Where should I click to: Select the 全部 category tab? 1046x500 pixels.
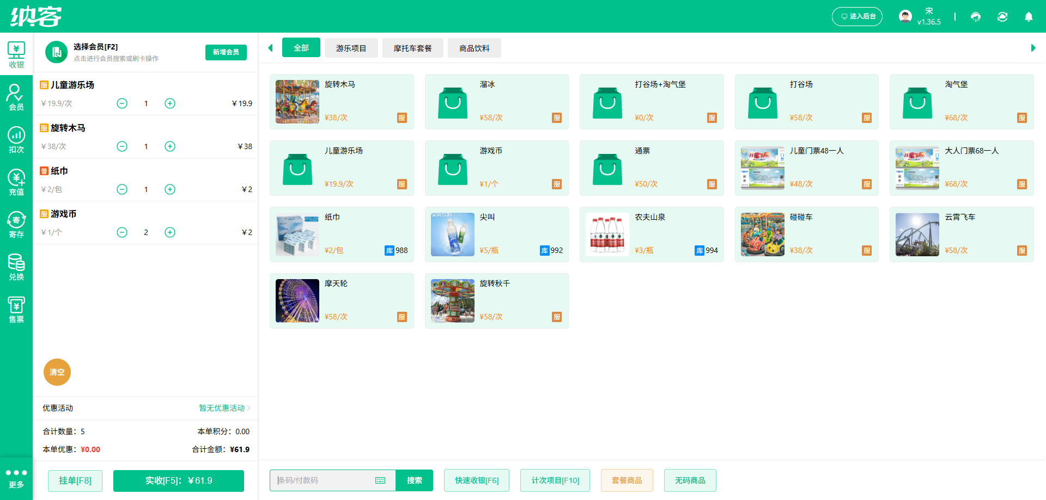point(301,48)
